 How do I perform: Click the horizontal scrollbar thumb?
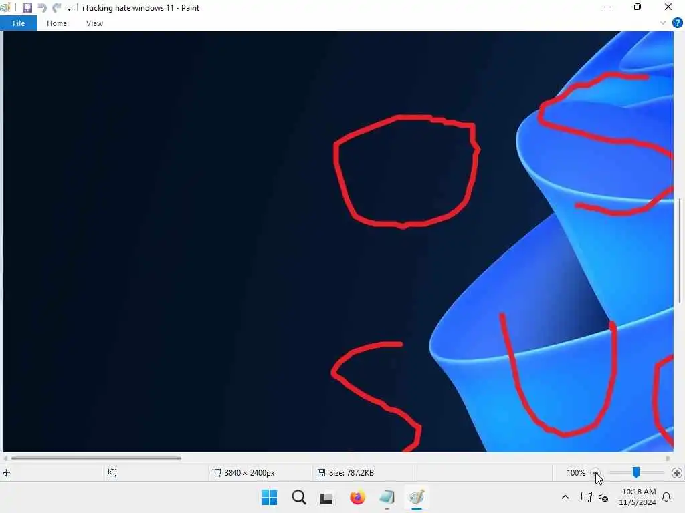[x=96, y=458]
